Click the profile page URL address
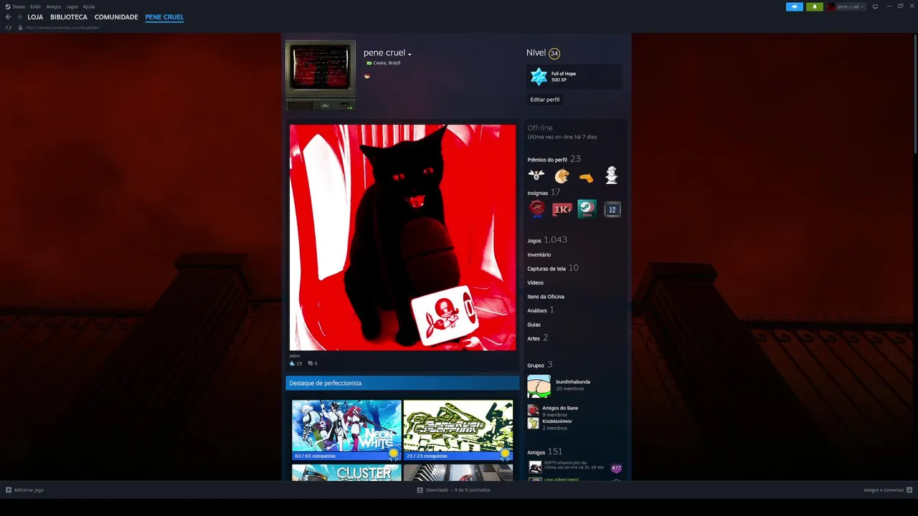Image resolution: width=918 pixels, height=516 pixels. (x=62, y=27)
